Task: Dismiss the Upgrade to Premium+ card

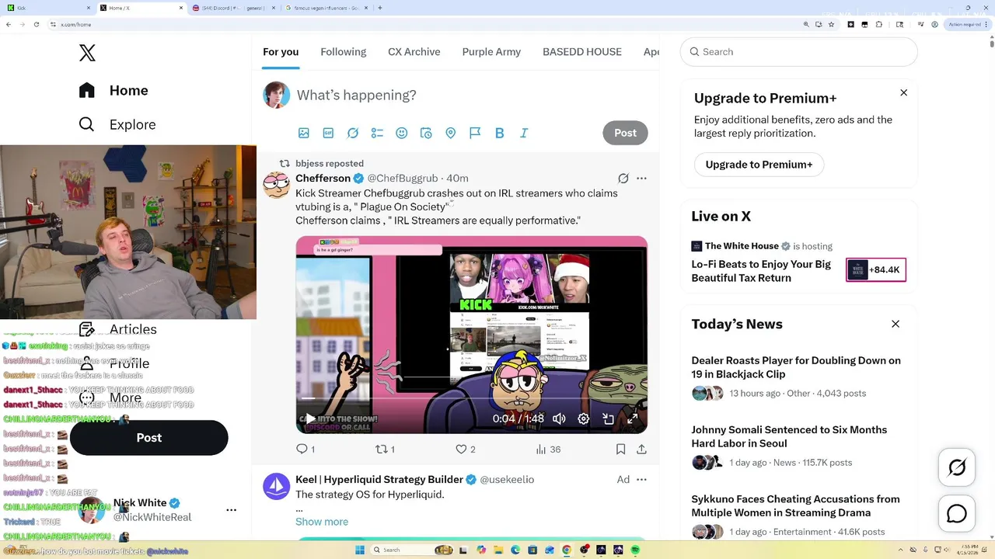Action: click(903, 92)
